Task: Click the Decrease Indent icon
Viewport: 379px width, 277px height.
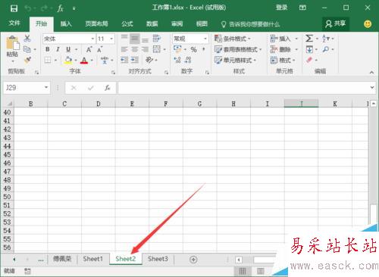Action: [x=124, y=60]
